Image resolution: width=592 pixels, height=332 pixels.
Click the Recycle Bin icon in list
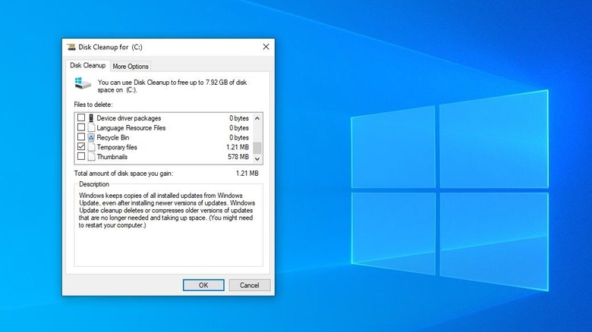(91, 138)
